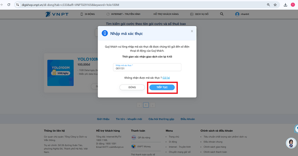This screenshot has height=156, width=298.
Task: Open Điều khoản chung policy link
Action: point(213,142)
